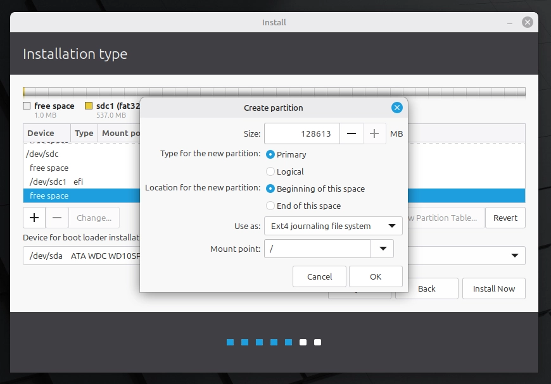Click Install Now to start installation
Screen dimensions: 551x384
pyautogui.click(x=493, y=288)
